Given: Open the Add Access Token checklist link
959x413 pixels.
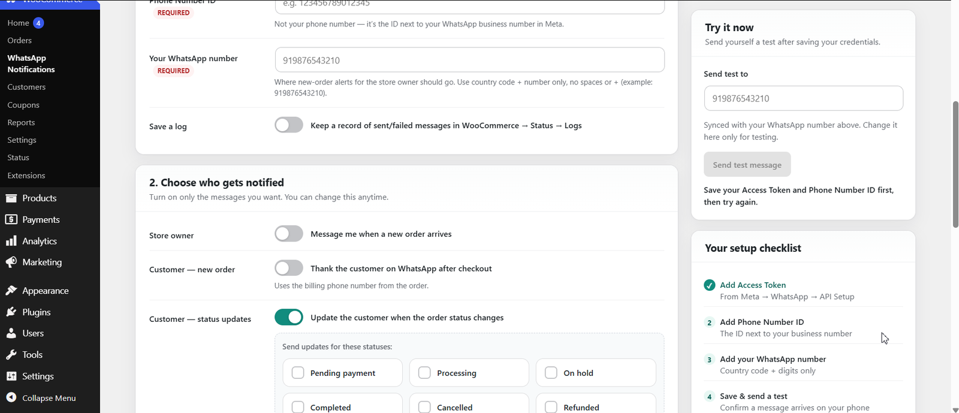Looking at the screenshot, I should coord(753,285).
